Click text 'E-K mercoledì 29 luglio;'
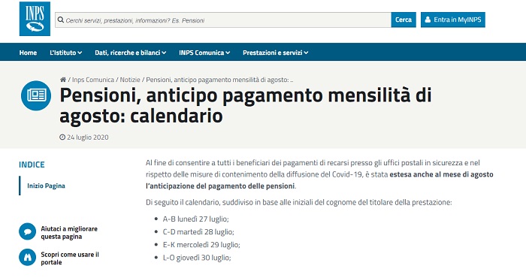The height and width of the screenshot is (278, 526). [201, 245]
